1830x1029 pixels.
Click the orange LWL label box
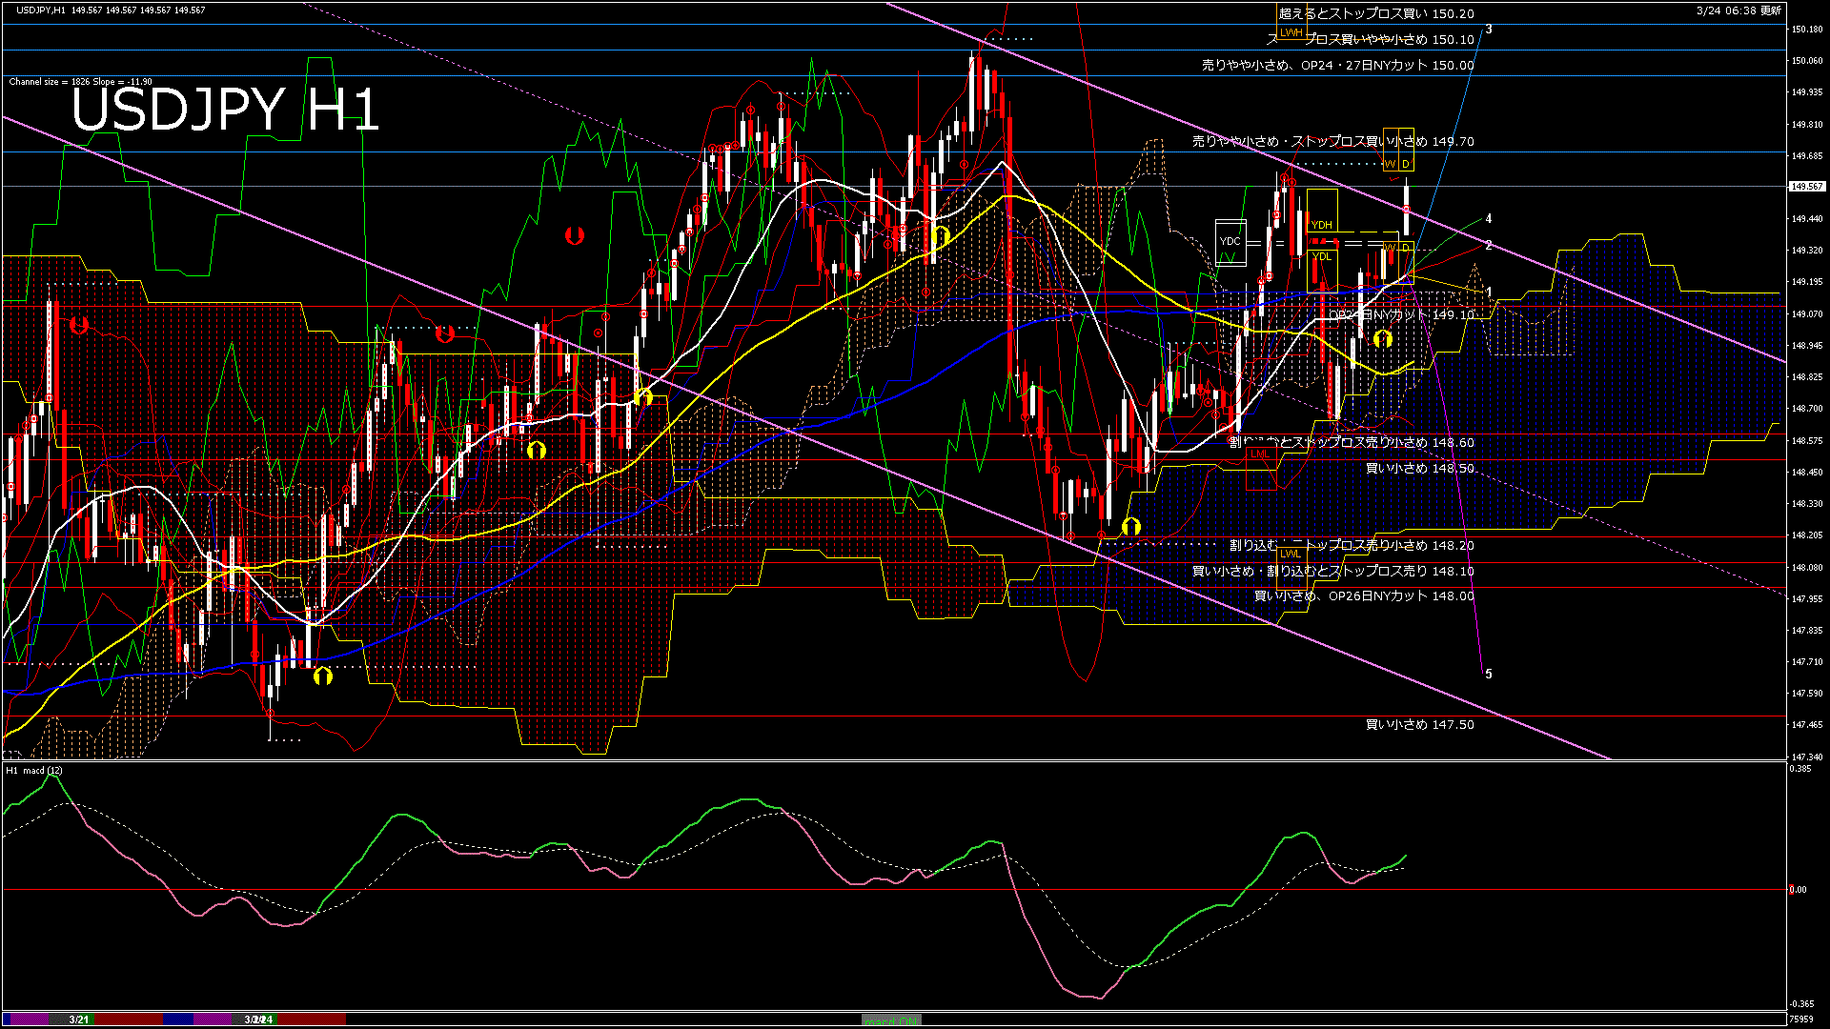point(1290,554)
